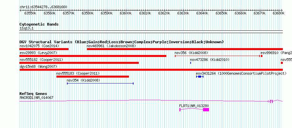Image resolution: width=292 pixels, height=128 pixels.
Task: Click the full-width red bar under dgv15n68
Action: coord(151,70)
